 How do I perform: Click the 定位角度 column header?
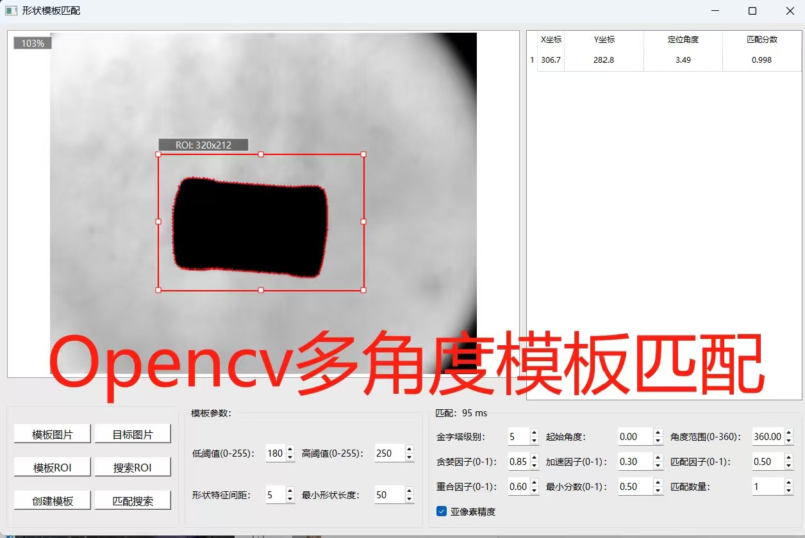683,40
